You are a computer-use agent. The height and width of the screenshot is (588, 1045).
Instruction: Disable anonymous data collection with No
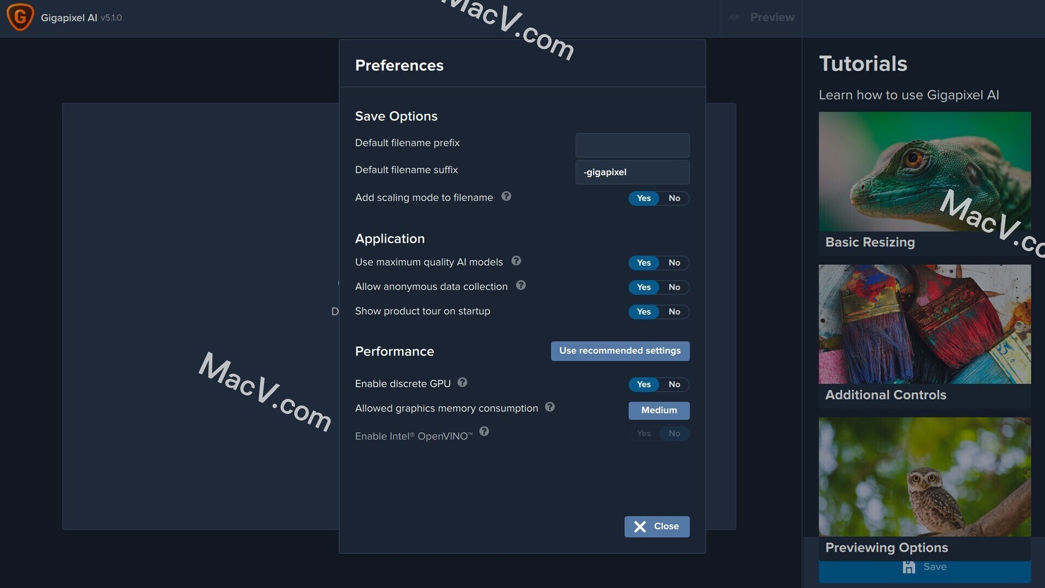click(674, 287)
